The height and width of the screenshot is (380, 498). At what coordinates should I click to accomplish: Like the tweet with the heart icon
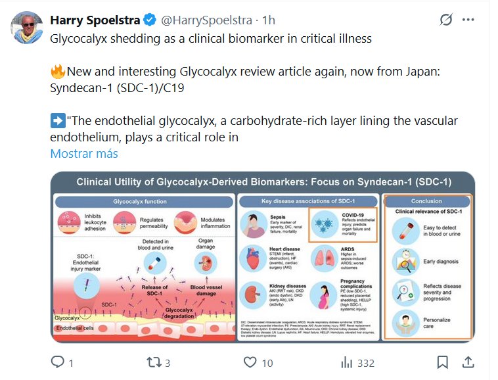pos(250,362)
